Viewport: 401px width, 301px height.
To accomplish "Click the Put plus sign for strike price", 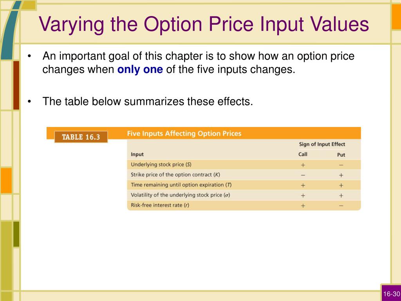I will 341,175.
